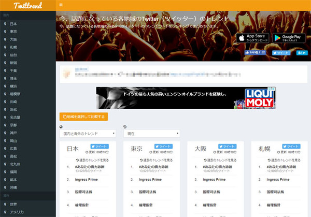Image resolution: width=311 pixels, height=217 pixels.
Task: Click the pin icon beside 埼玉
Action: pos(5,78)
